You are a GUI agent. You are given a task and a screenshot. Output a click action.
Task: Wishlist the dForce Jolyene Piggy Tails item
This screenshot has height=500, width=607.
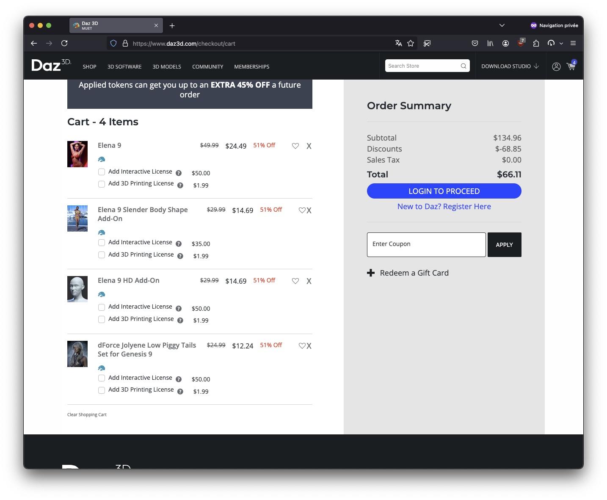302,346
